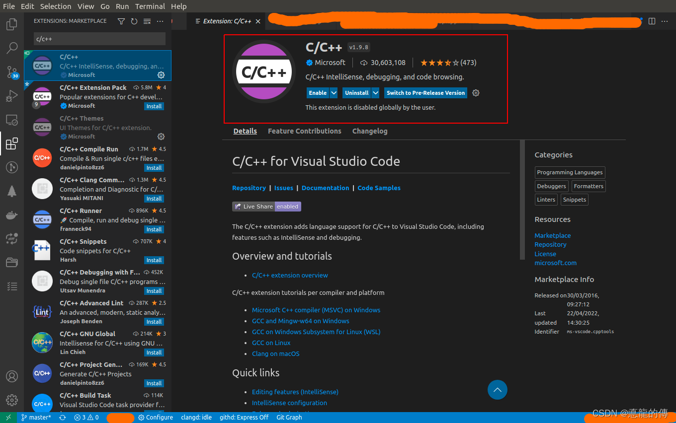676x423 pixels.
Task: Install the C/C++ Compile Run extension
Action: (154, 168)
